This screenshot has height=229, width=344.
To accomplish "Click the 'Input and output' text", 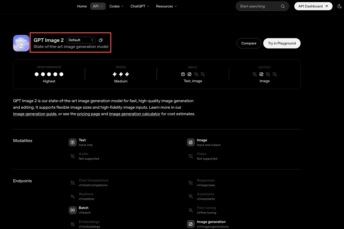I will [209, 145].
